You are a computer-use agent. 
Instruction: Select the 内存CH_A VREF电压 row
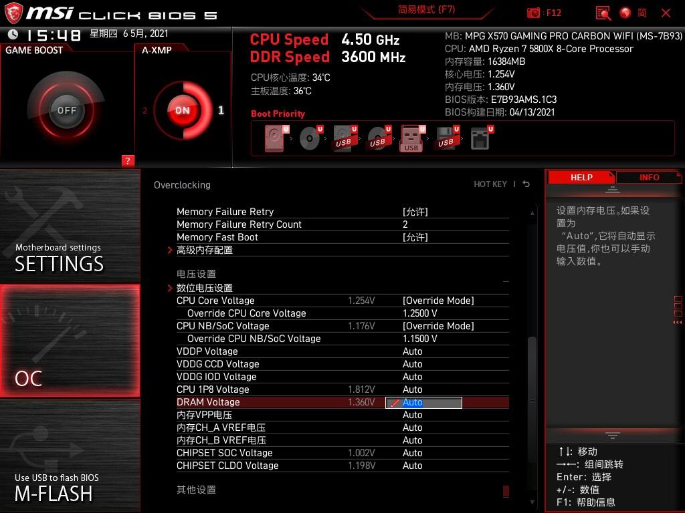coord(342,427)
